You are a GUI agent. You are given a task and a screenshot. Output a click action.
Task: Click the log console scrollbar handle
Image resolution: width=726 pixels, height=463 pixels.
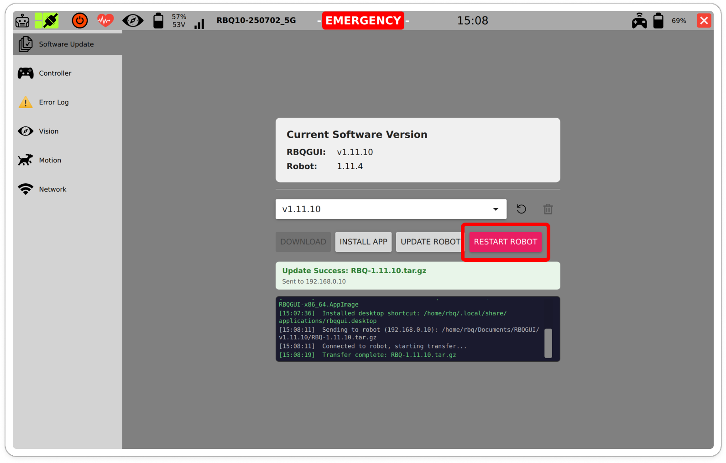pyautogui.click(x=548, y=343)
